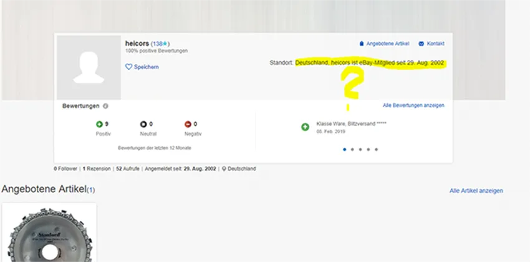This screenshot has height=262, width=530.
Task: Click the Angebotene Artikel (1) heading count
Action: pos(90,190)
